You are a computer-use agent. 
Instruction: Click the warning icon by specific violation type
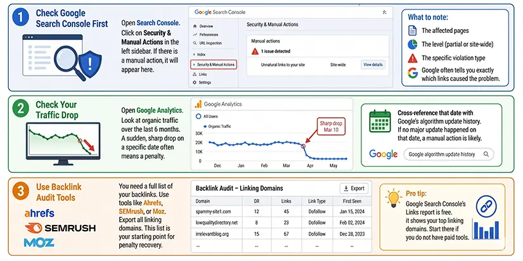coord(413,58)
